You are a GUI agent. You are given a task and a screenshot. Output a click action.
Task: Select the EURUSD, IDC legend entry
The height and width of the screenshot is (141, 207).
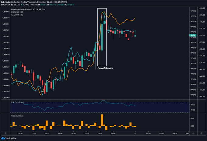17,12
